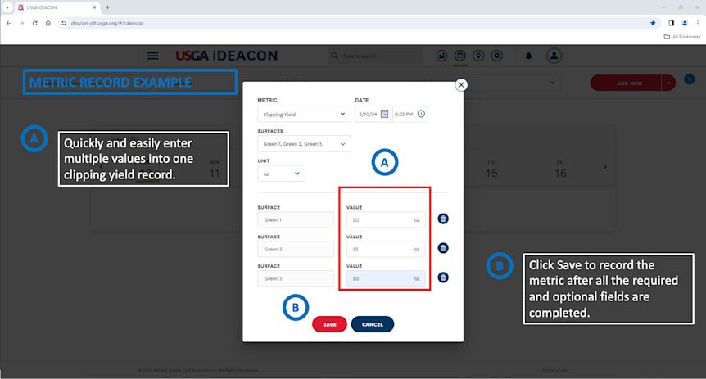Open the tab search dropdown arrow
This screenshot has height=379, width=706.
[7, 7]
